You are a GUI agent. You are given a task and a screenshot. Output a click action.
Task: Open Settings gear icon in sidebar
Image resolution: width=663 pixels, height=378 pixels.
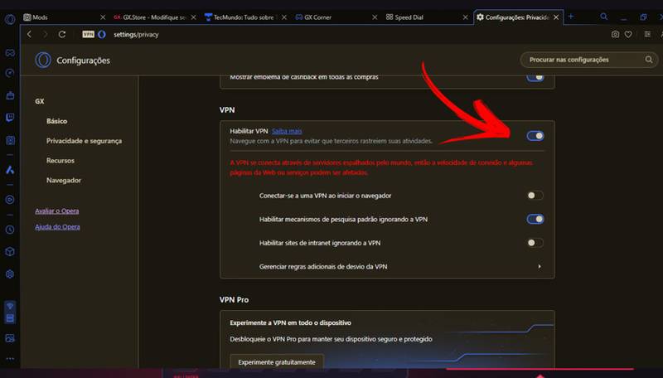click(x=10, y=274)
